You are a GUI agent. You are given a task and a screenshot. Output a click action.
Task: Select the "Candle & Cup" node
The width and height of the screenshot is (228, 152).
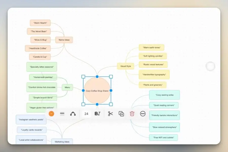click(40, 57)
